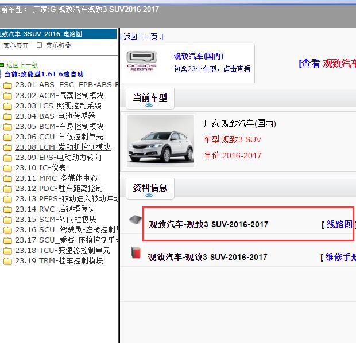This screenshot has width=356, height=343.
Task: Open folder icon for 23.04 BAS-电池传感器
Action: pyautogui.click(x=7, y=116)
